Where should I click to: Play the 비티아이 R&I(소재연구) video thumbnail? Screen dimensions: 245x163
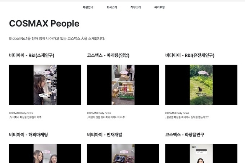point(45,85)
